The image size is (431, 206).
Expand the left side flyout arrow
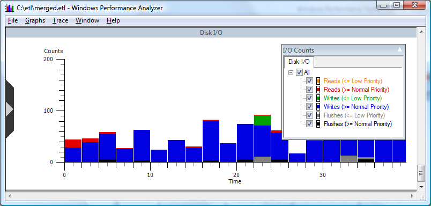9,109
